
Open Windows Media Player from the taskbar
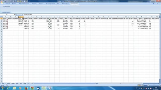tap(20, 88)
